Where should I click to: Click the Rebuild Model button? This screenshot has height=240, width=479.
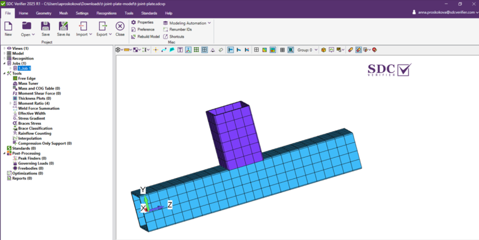pos(145,37)
